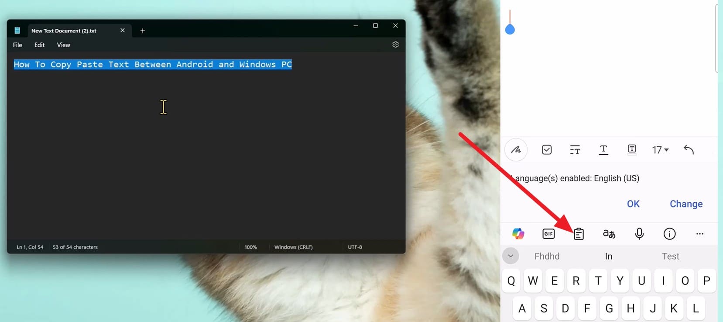723x322 pixels.
Task: Tap the S key
Action: point(544,308)
